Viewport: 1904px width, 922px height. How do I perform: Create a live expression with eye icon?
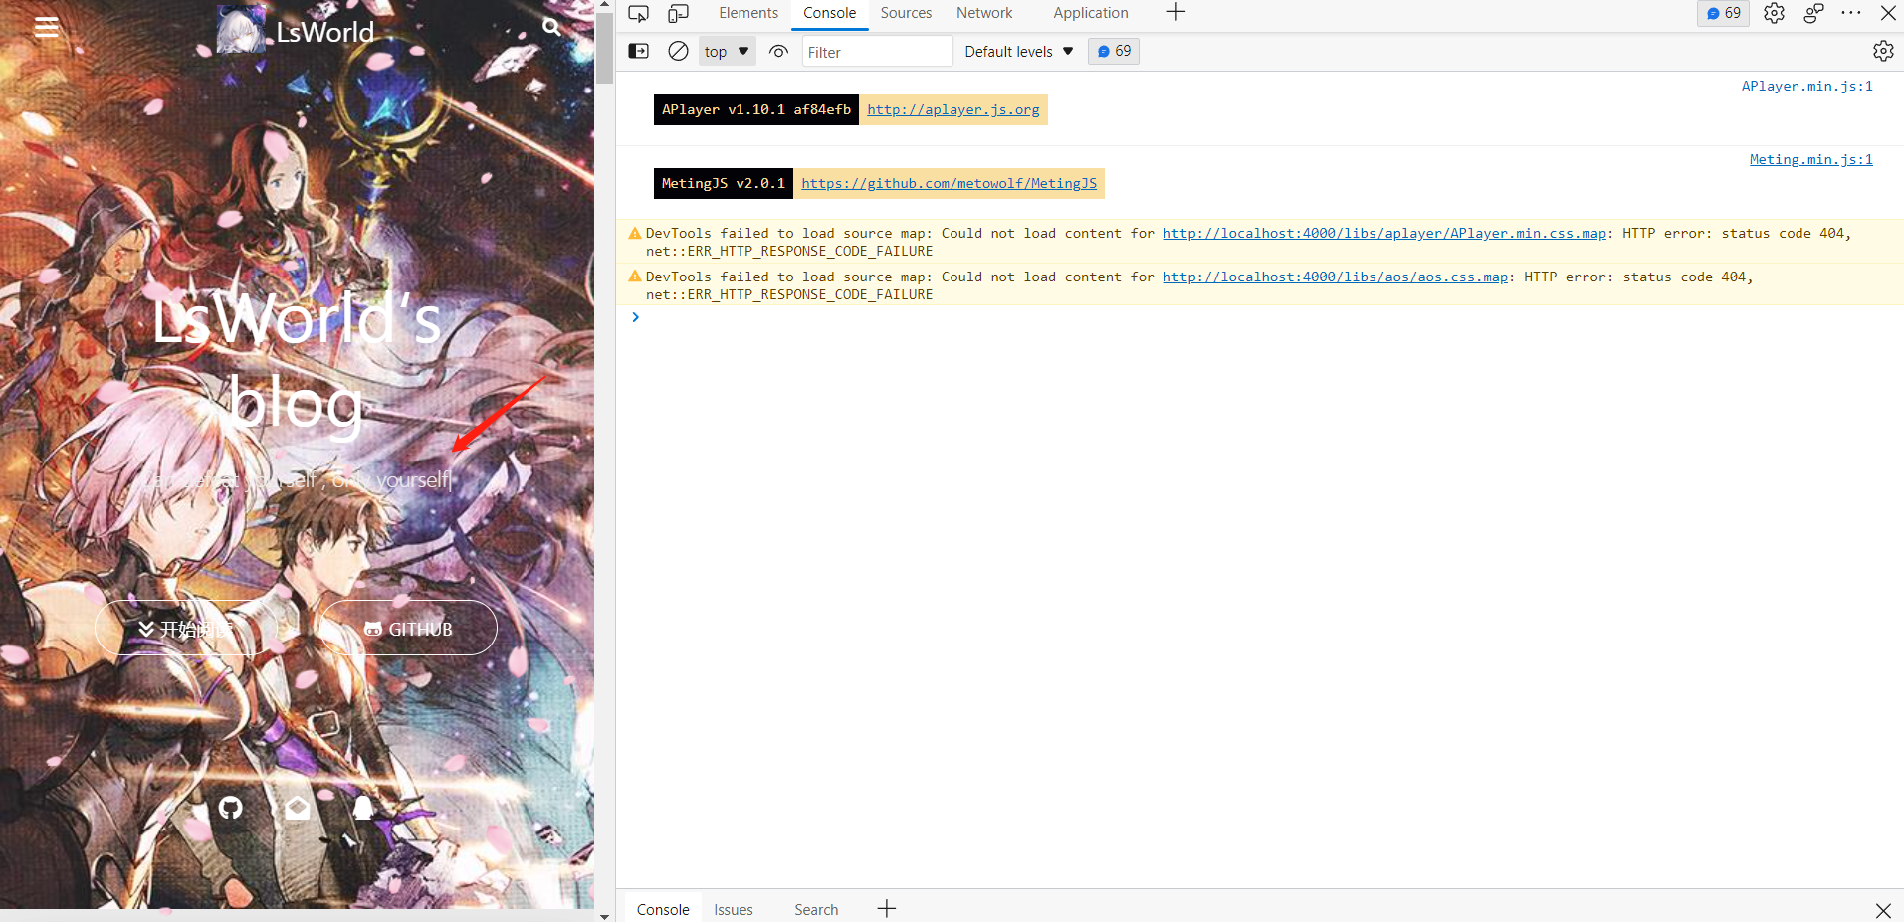click(x=778, y=51)
